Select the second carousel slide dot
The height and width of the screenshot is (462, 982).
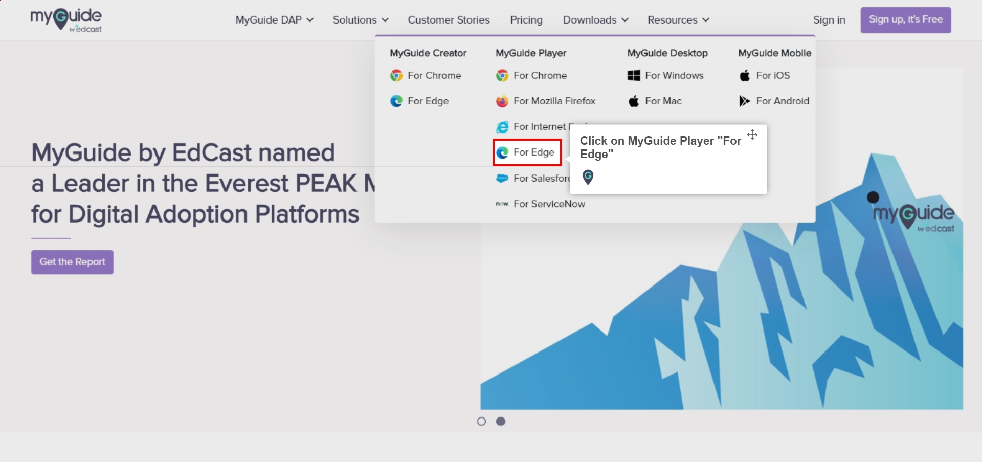click(501, 421)
